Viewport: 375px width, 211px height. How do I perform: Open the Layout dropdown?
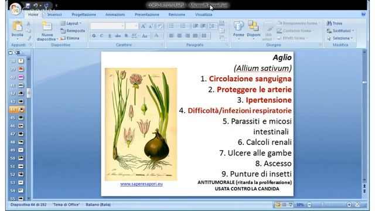[71, 23]
